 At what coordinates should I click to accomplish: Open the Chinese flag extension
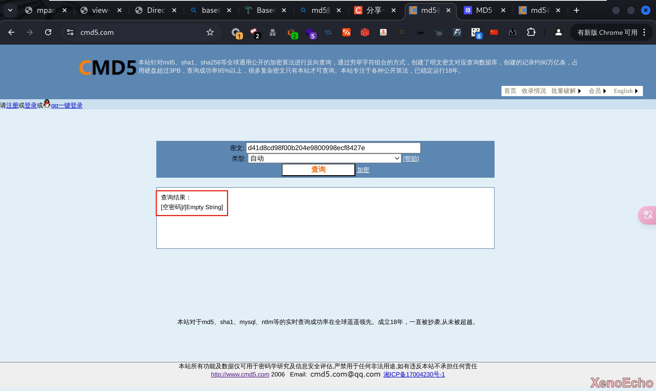click(494, 32)
